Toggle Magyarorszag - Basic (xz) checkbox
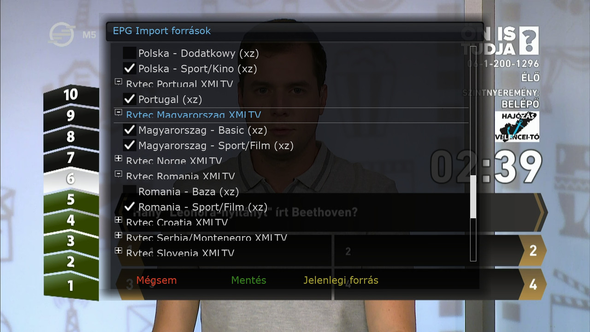The width and height of the screenshot is (590, 332). (130, 130)
